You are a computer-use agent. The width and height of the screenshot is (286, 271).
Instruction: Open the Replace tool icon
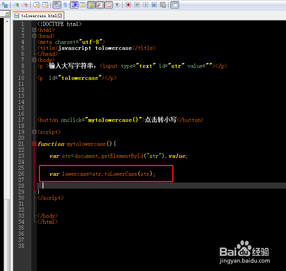coord(5,5)
